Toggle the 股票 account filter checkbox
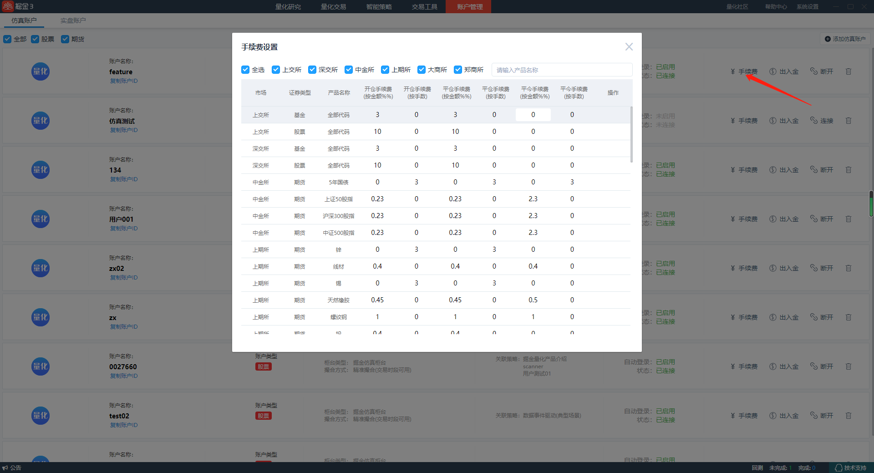The image size is (874, 473). coord(35,39)
